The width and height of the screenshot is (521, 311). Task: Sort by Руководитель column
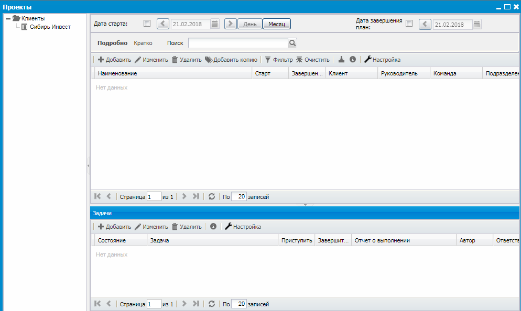[x=404, y=73]
